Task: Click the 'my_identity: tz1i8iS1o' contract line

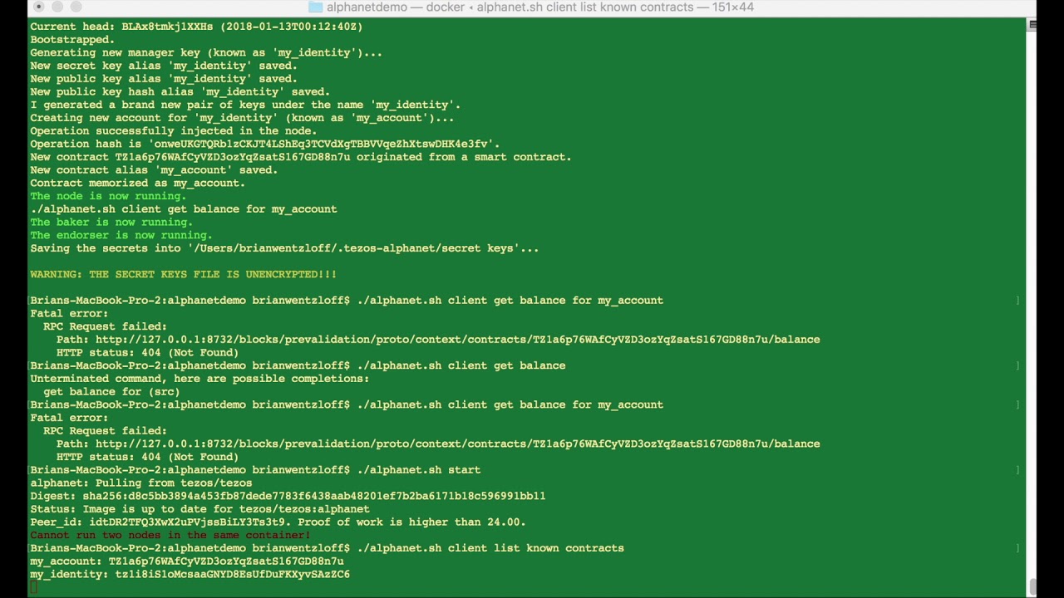Action: (x=190, y=574)
